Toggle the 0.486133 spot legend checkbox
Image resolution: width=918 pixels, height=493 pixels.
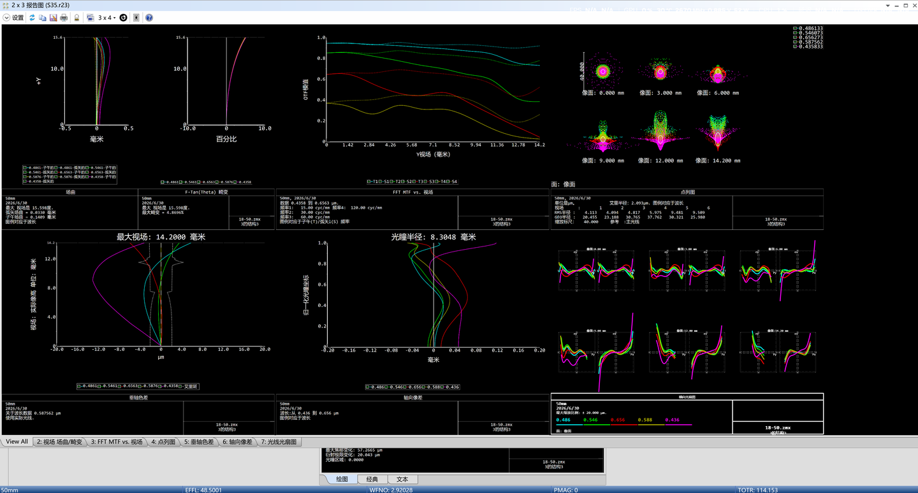pos(795,29)
